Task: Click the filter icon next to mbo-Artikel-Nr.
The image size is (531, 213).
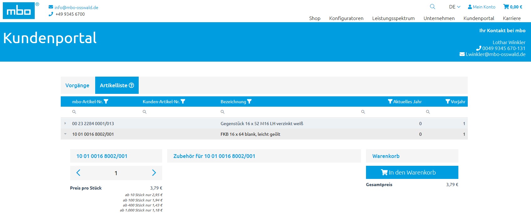Action: pos(106,101)
